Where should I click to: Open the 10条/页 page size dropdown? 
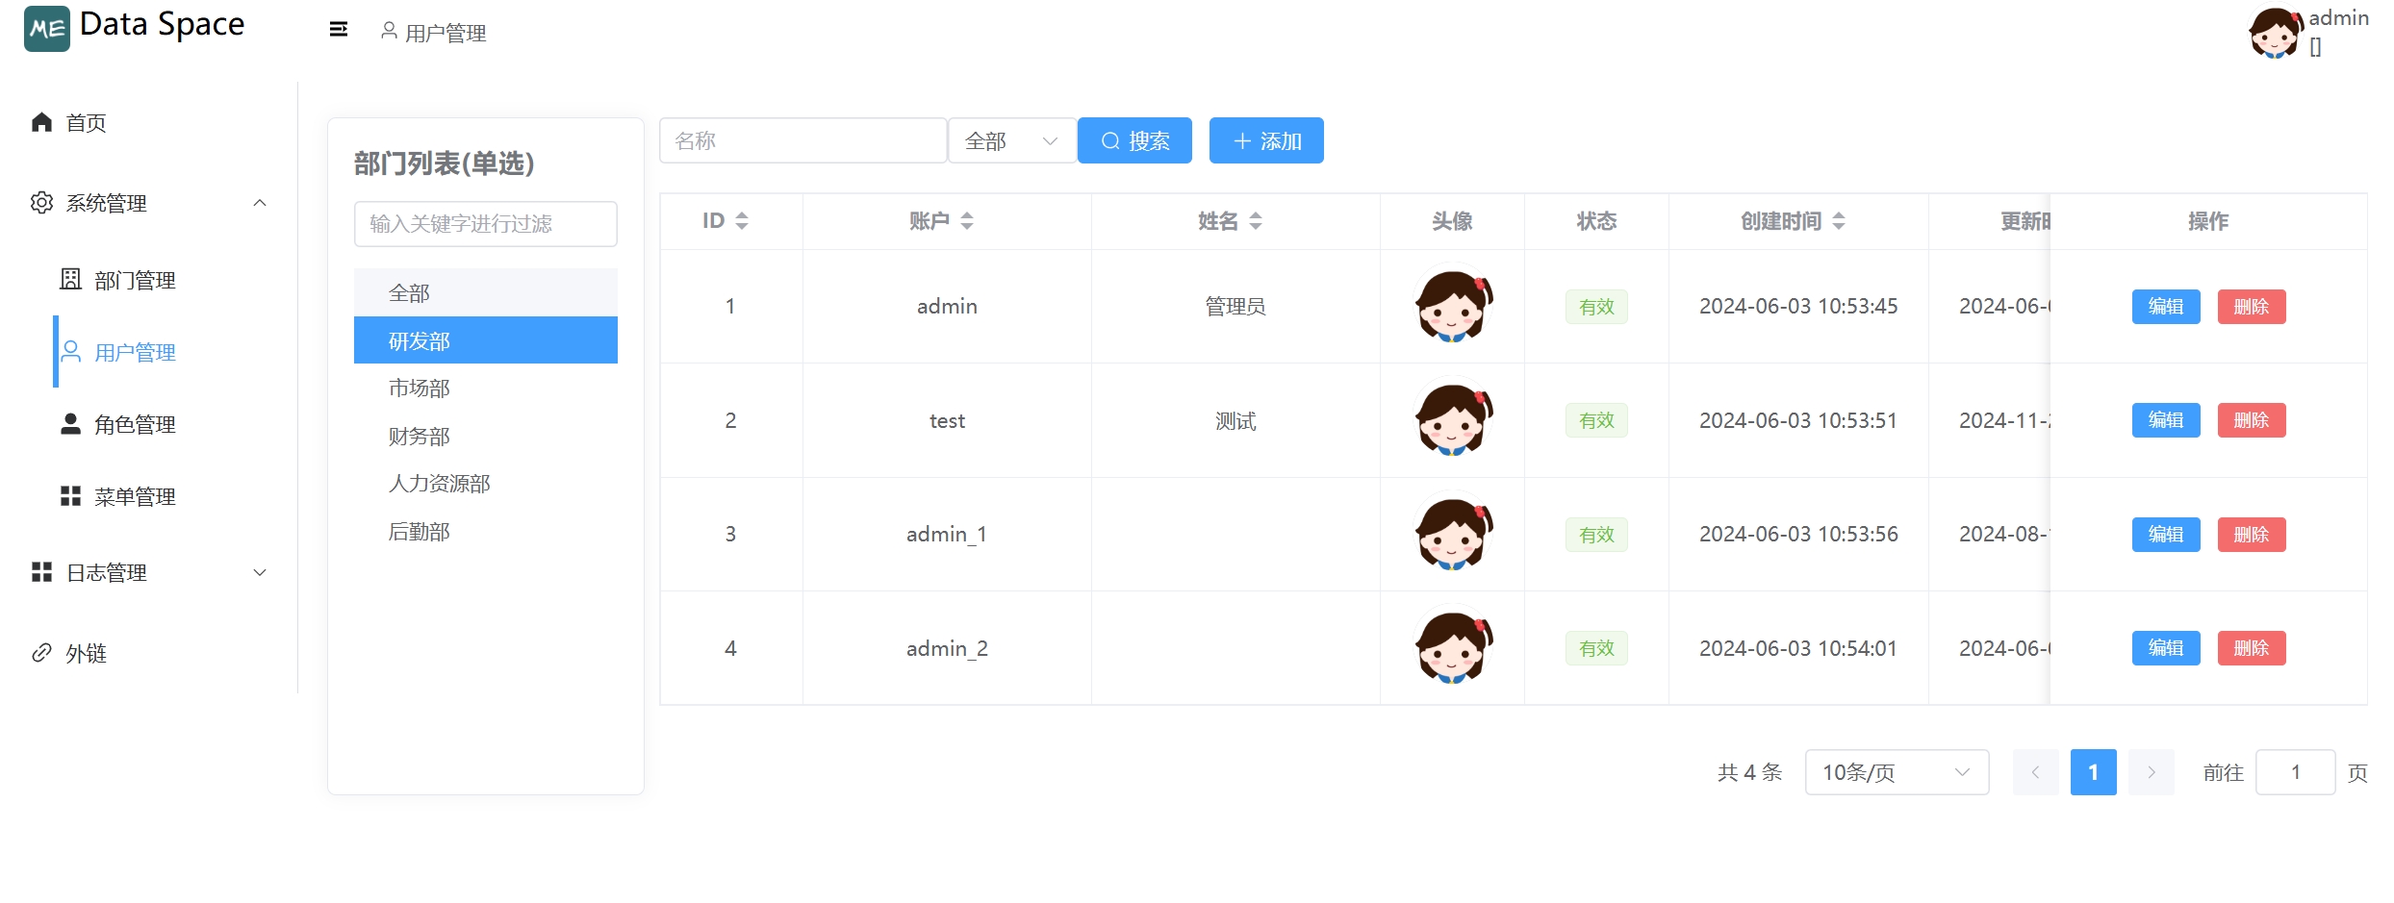(1896, 772)
